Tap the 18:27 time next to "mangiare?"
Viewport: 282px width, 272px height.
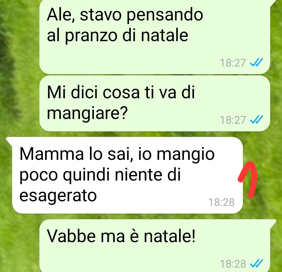(233, 120)
